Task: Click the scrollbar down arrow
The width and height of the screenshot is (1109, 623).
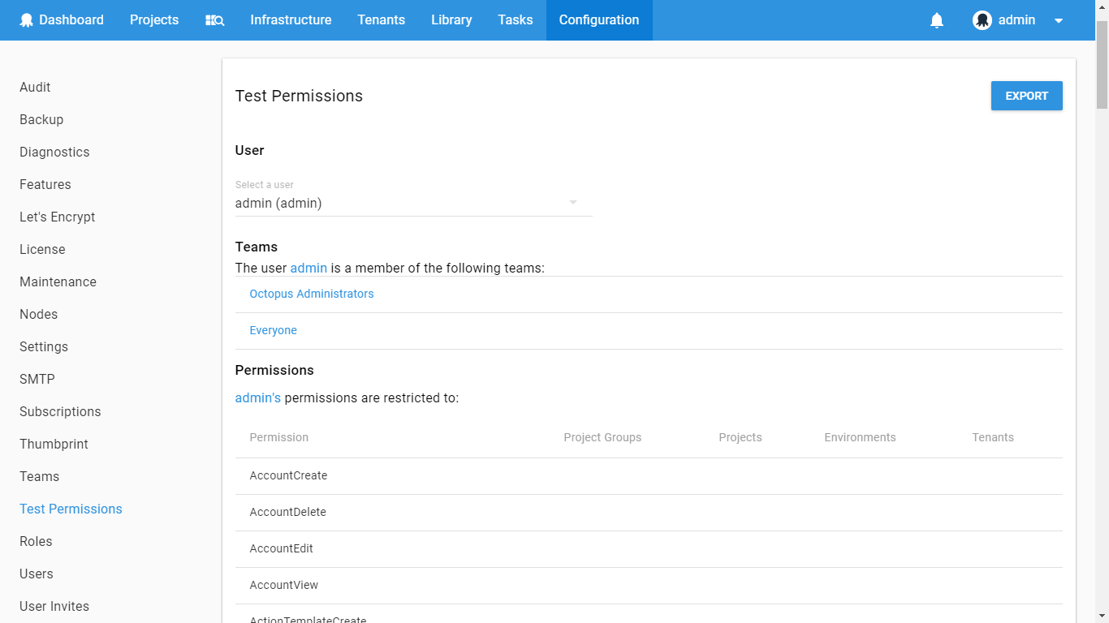Action: (x=1103, y=615)
